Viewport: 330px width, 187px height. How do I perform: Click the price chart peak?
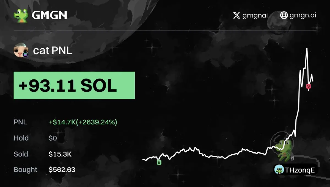(307, 49)
